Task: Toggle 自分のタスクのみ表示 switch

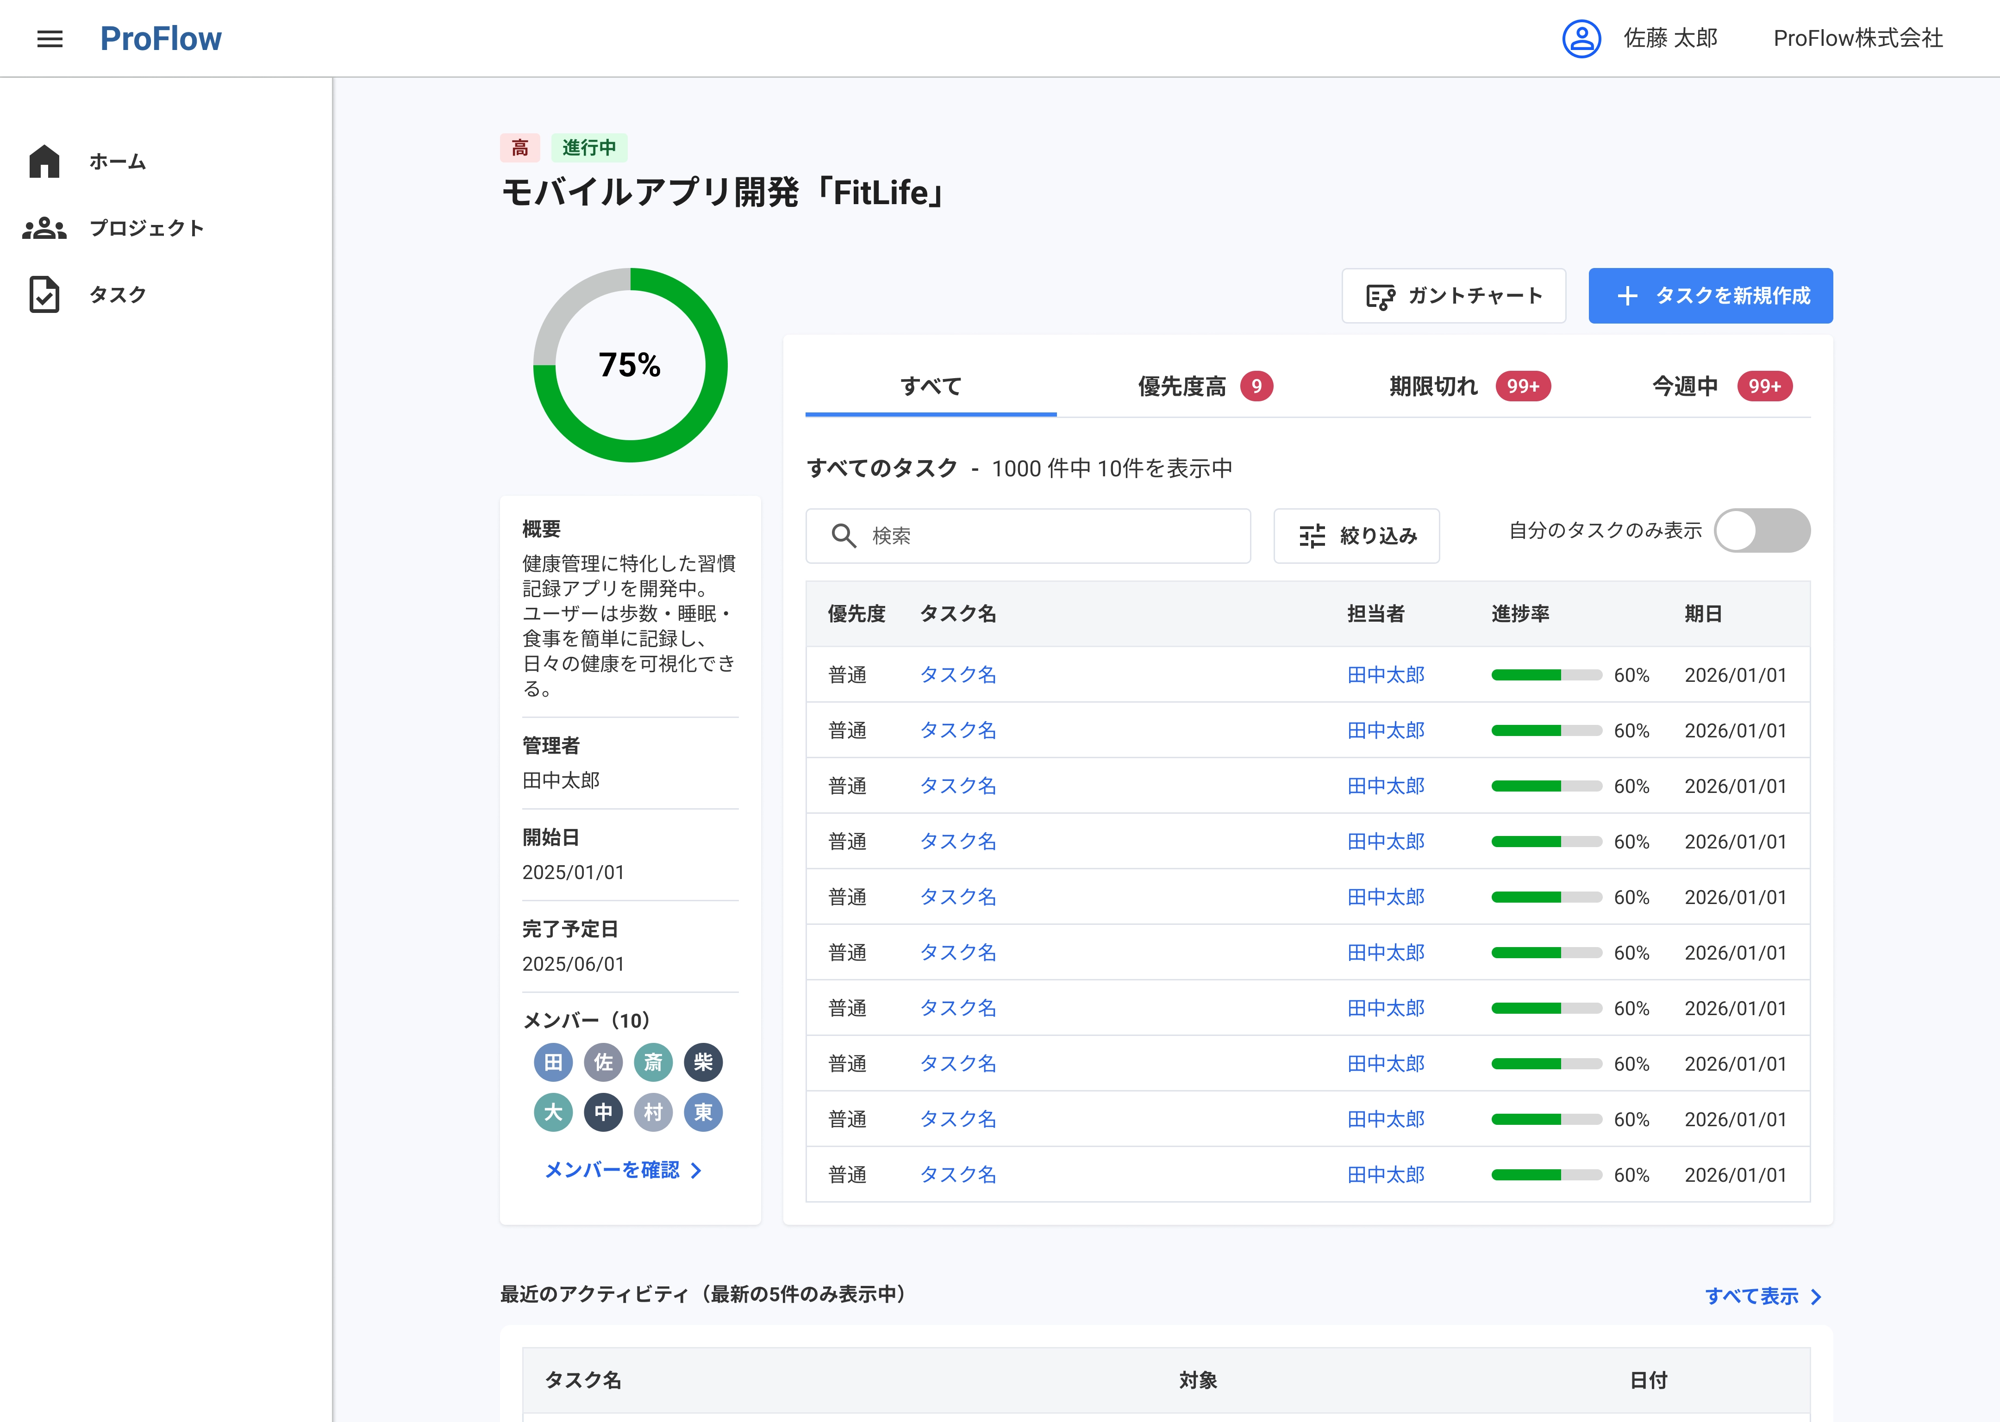Action: tap(1761, 530)
